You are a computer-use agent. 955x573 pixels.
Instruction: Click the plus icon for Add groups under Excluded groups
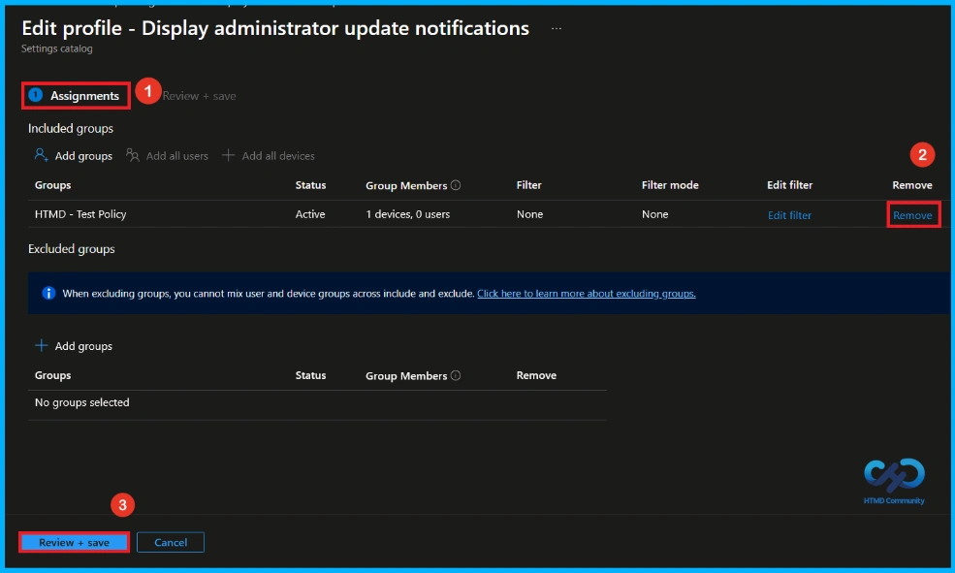click(x=41, y=346)
